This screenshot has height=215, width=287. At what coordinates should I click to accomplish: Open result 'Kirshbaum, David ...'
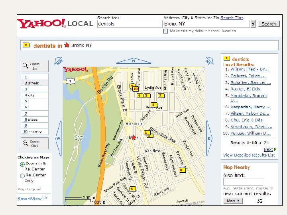(x=251, y=127)
